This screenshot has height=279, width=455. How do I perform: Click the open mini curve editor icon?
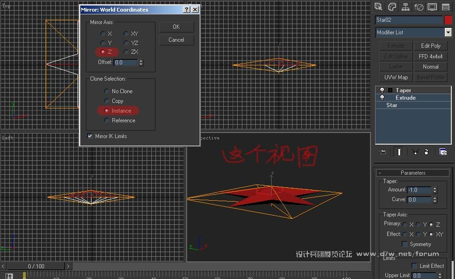pos(9,276)
